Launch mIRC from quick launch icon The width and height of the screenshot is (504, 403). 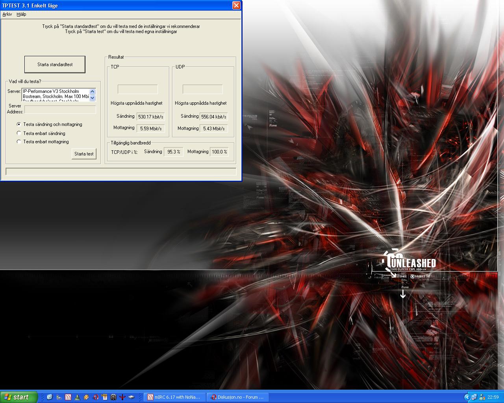click(68, 397)
